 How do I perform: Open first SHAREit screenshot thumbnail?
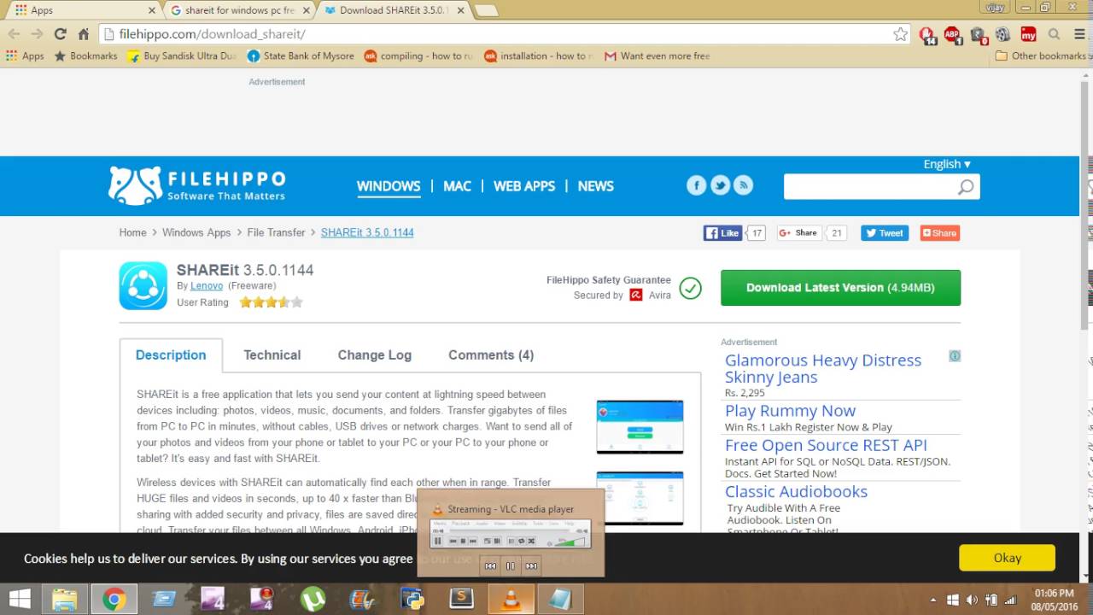pyautogui.click(x=640, y=426)
